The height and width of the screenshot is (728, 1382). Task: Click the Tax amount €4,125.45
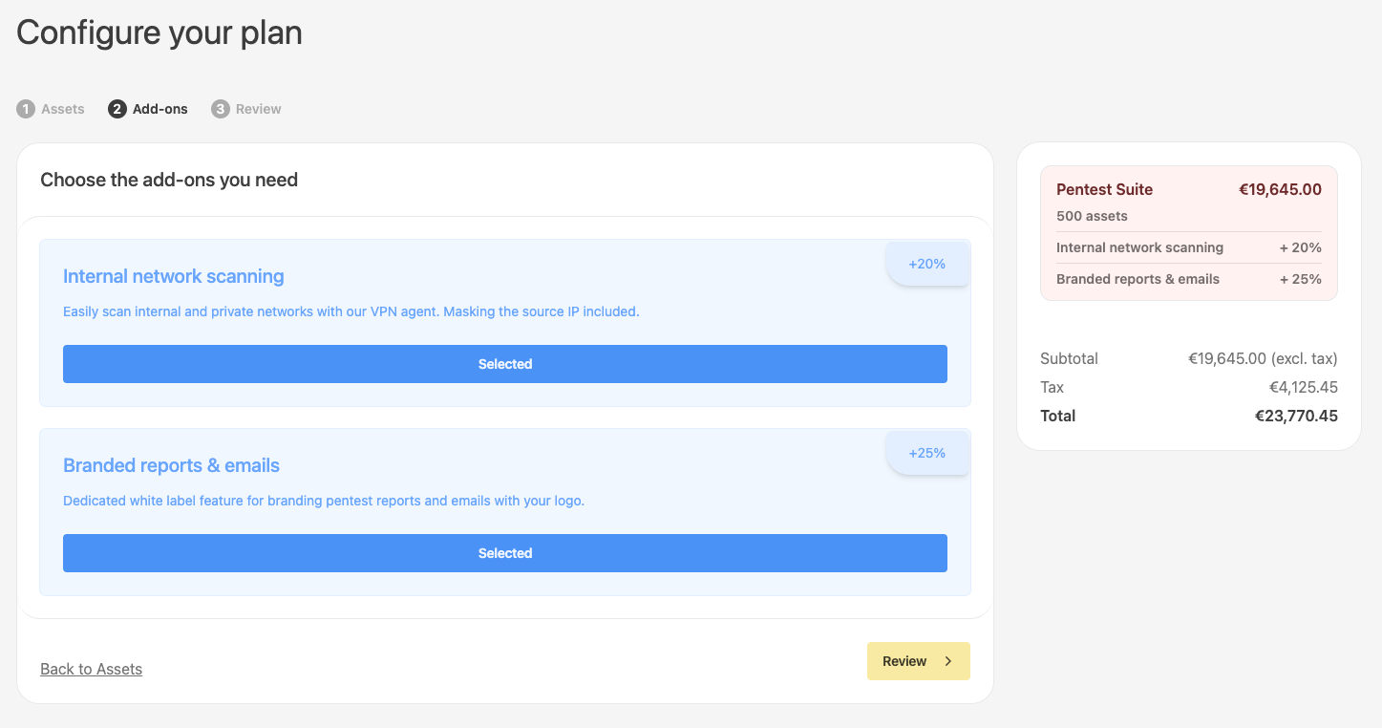pyautogui.click(x=1303, y=387)
